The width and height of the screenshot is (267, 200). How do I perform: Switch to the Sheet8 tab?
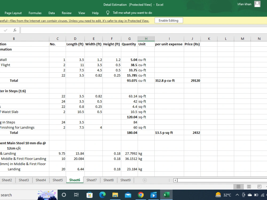108,180
